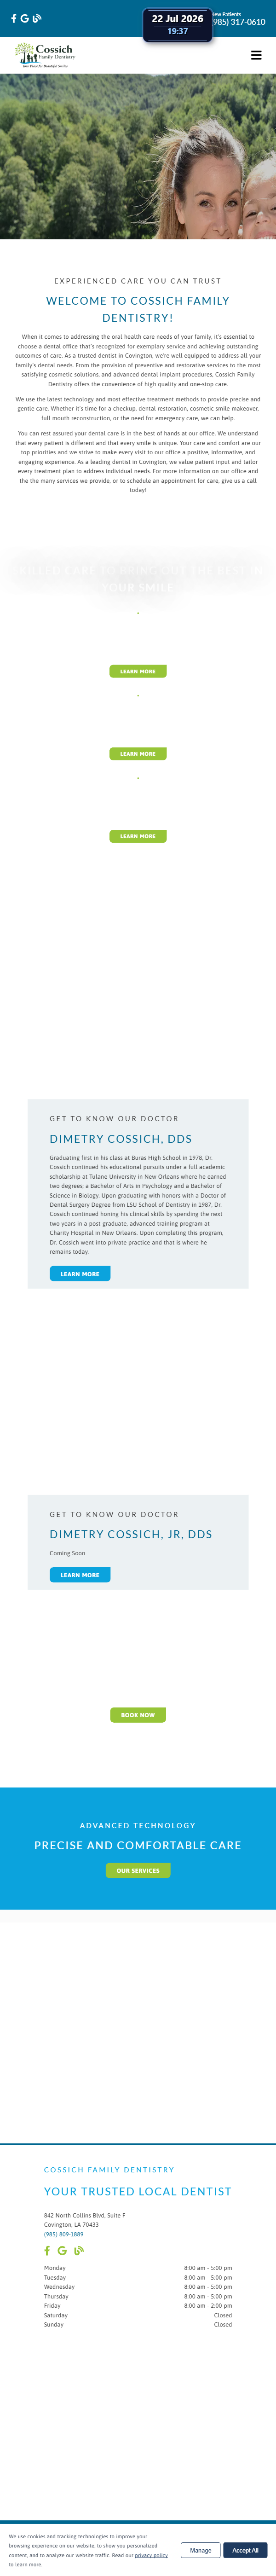
Task: Click green Facebook icon in footer
Action: pyautogui.click(x=47, y=2250)
